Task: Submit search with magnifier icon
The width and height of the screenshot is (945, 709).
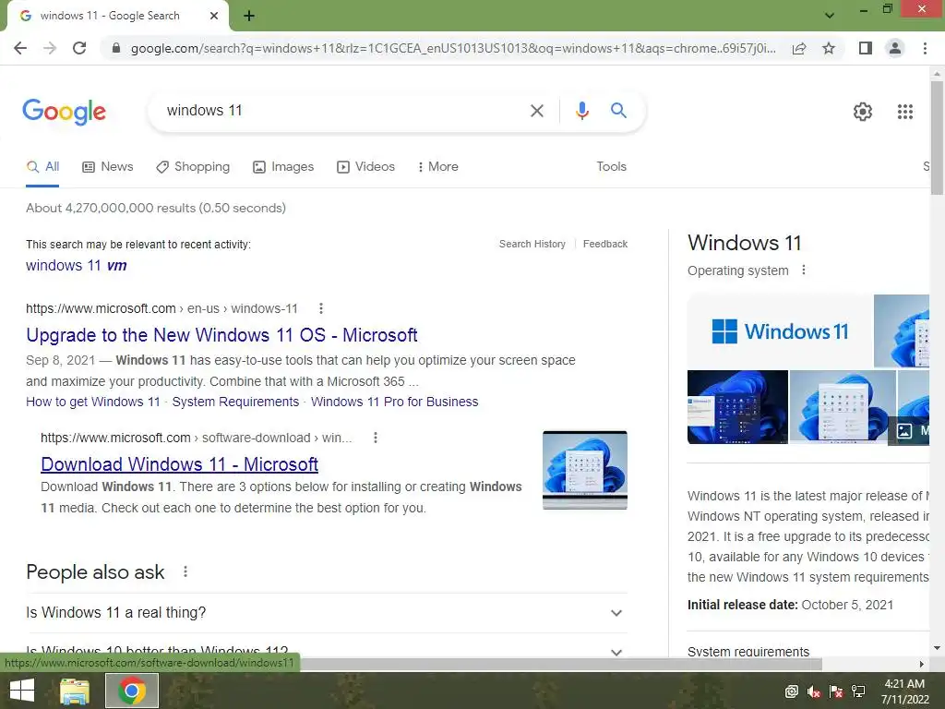Action: (618, 111)
